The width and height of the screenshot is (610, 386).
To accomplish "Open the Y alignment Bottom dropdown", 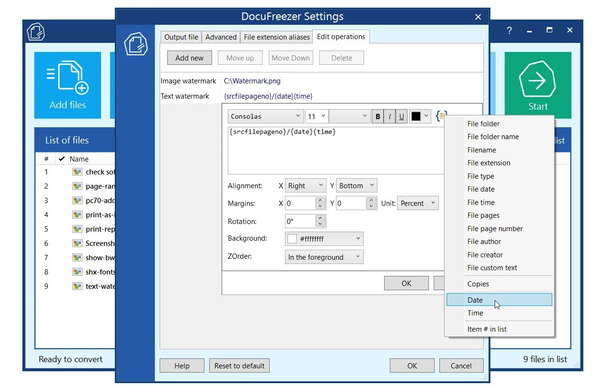I will coord(356,186).
